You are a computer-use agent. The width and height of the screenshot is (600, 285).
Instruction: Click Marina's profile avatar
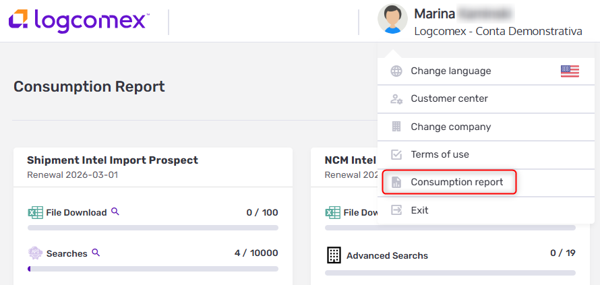coord(392,20)
